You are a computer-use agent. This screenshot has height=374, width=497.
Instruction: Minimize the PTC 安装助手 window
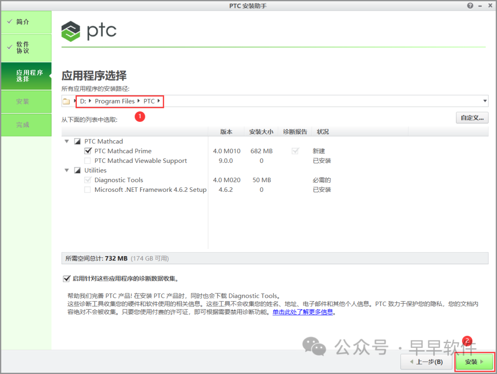480,6
